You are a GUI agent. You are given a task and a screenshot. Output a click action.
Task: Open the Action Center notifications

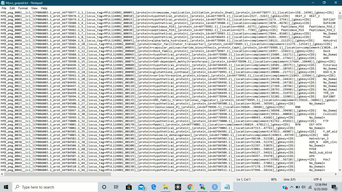pyautogui.click(x=334, y=187)
